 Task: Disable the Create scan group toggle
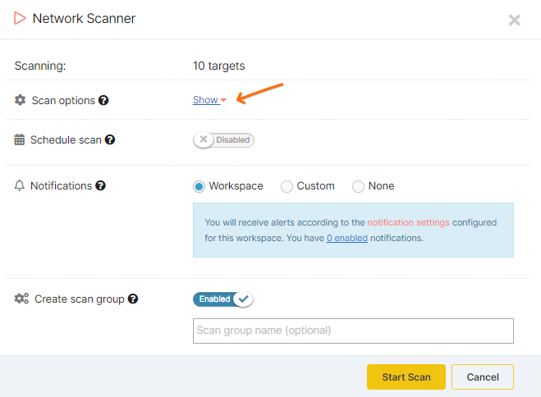[x=223, y=299]
